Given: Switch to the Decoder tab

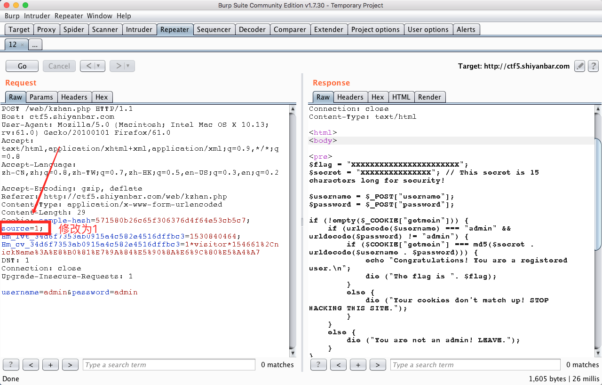Looking at the screenshot, I should point(253,29).
